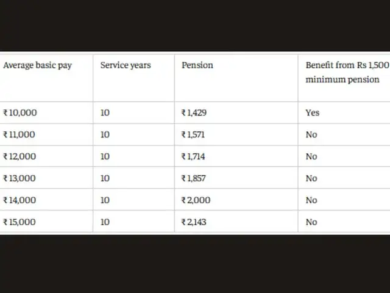Click the ₹12,000 basic pay cell

pos(19,156)
